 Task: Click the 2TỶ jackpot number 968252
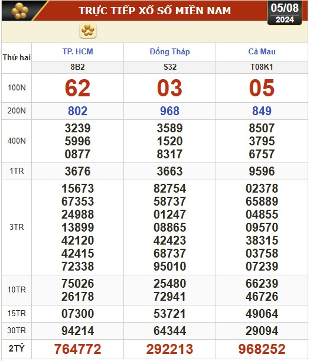pyautogui.click(x=262, y=349)
